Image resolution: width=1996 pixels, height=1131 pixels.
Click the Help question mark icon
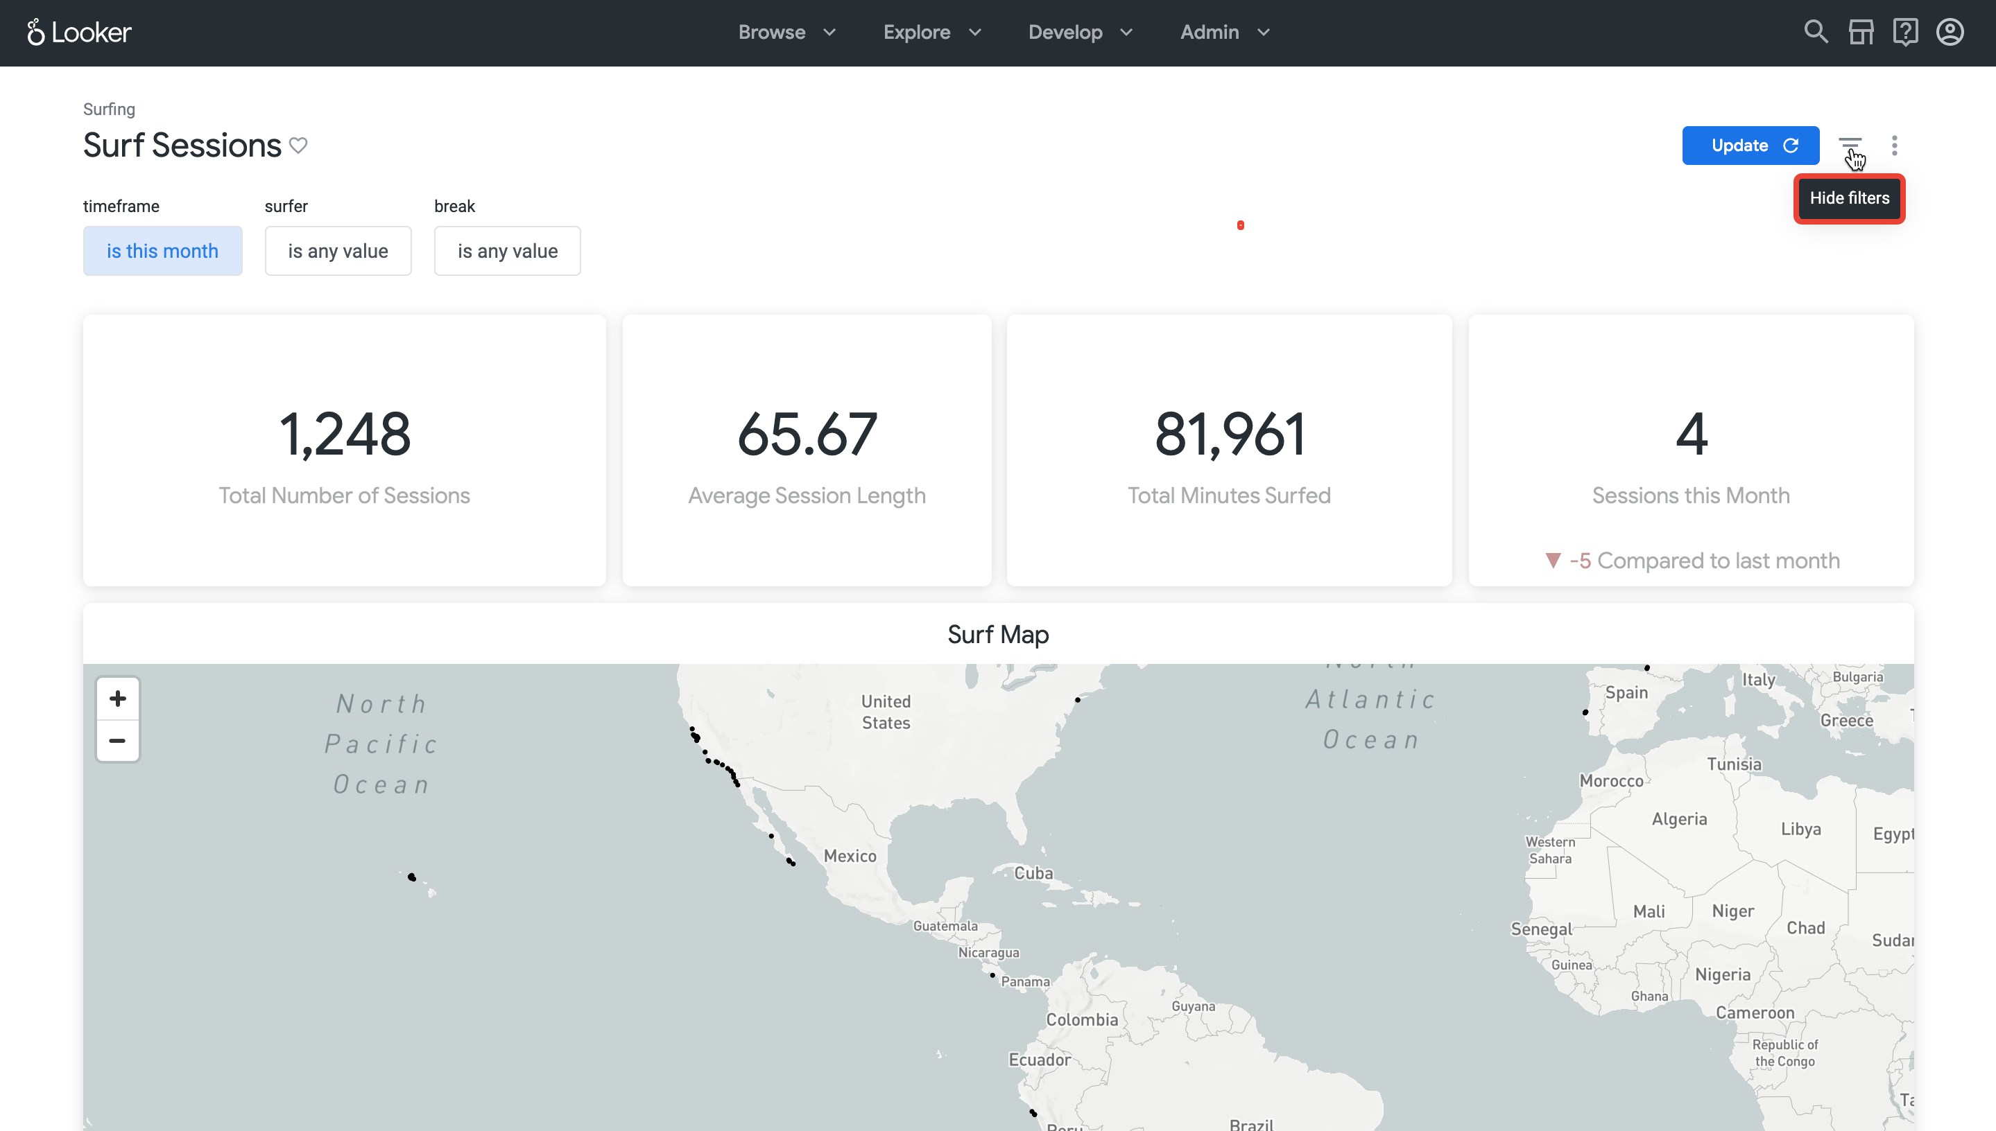click(1905, 33)
